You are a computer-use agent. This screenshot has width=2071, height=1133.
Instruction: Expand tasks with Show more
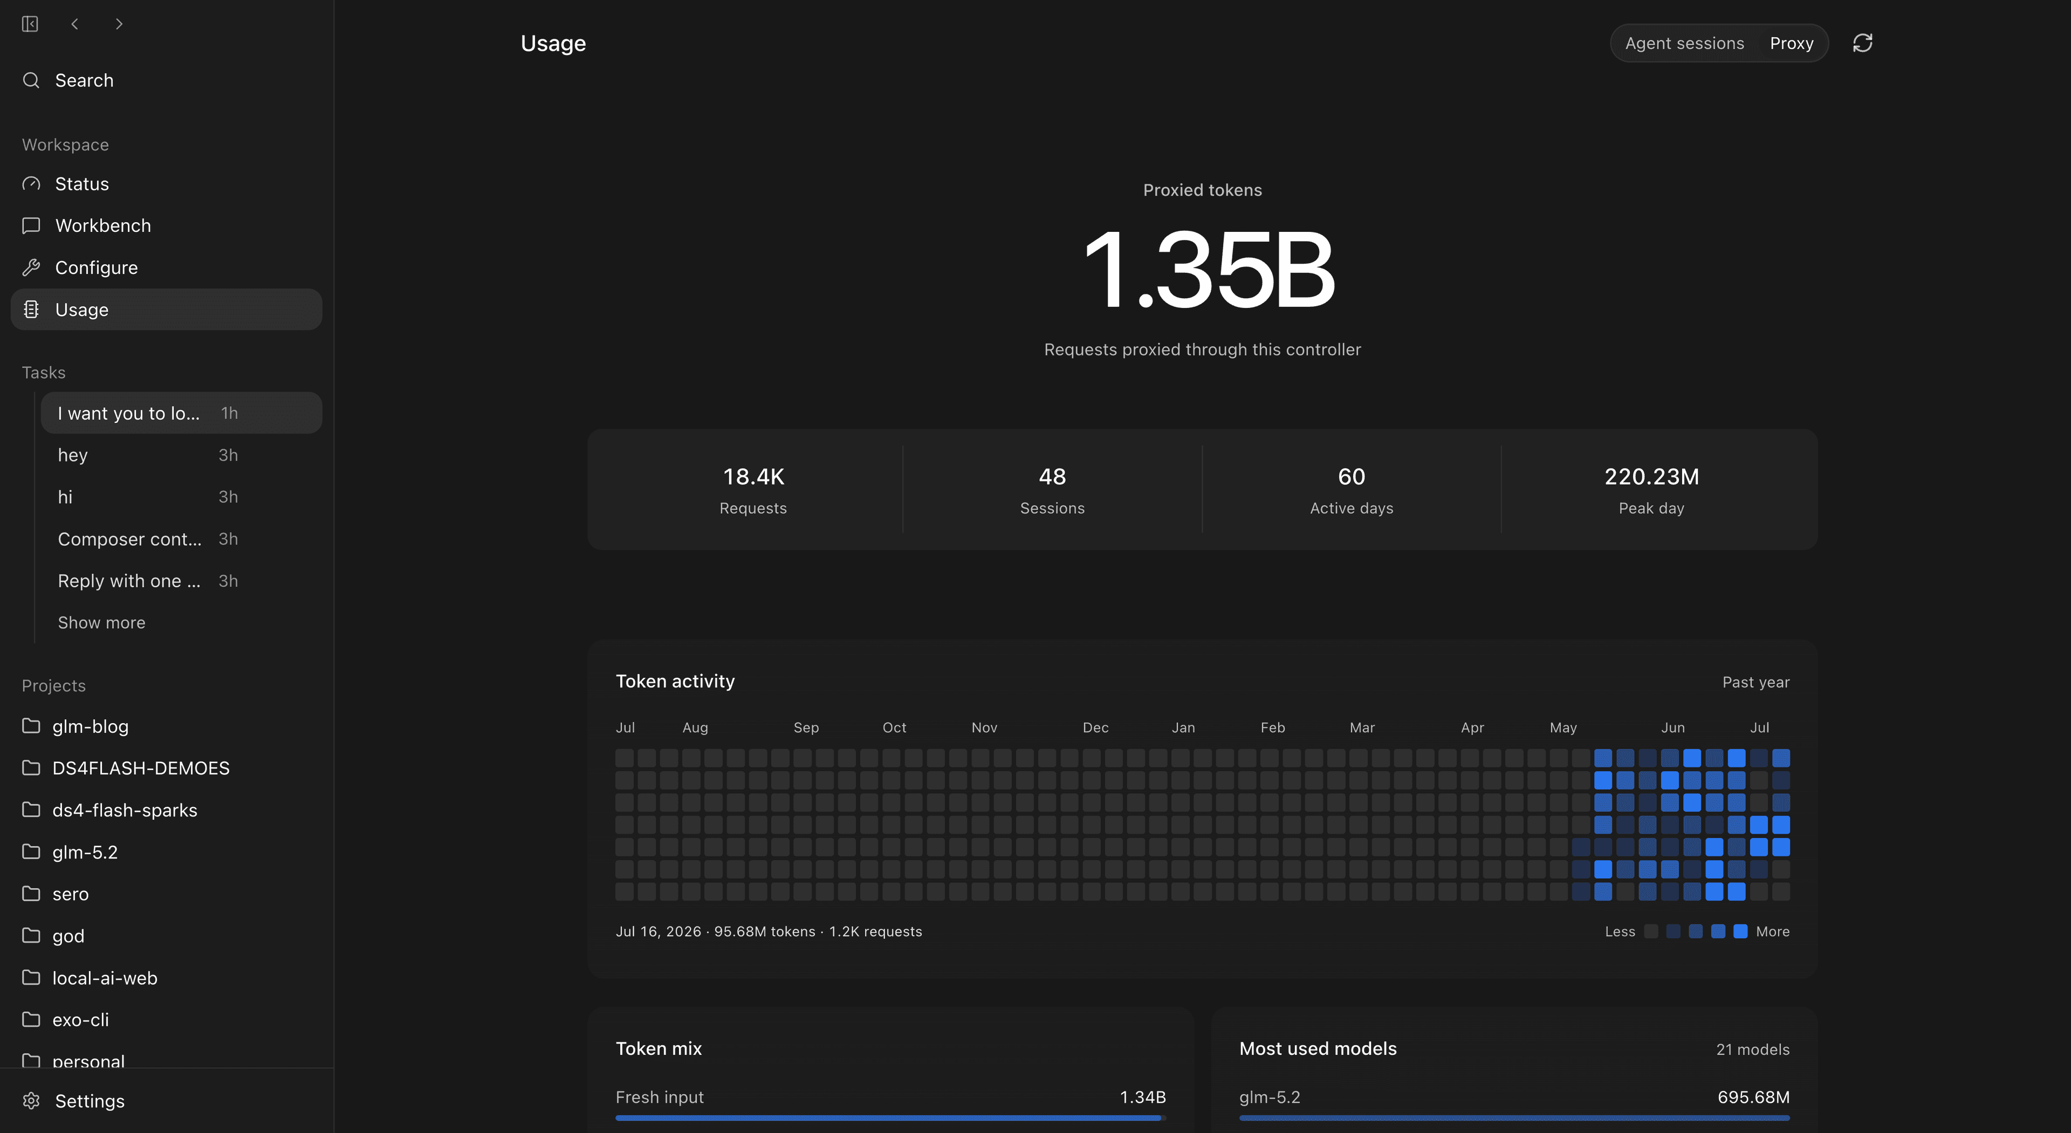(x=101, y=622)
